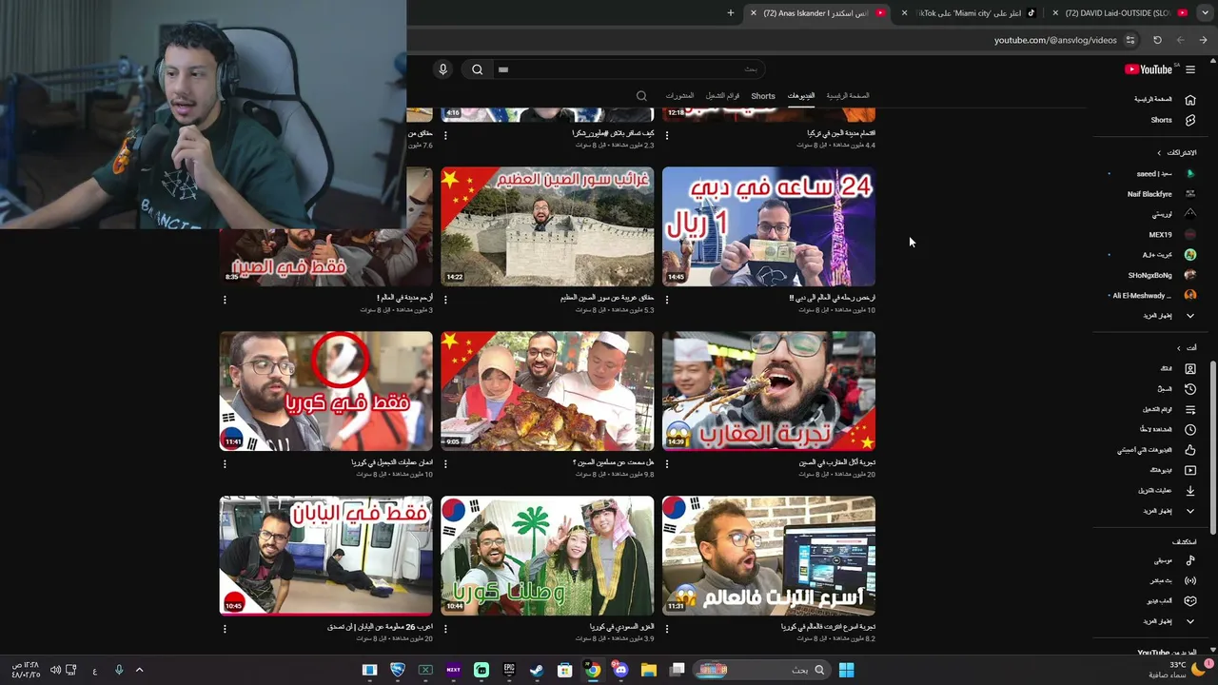Open Live broadcast icon in Explore
Screen dimensions: 1218x685
[1190, 580]
